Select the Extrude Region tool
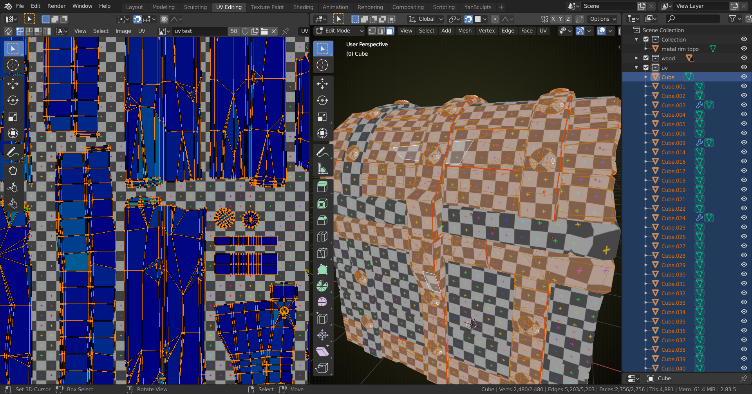The image size is (752, 394). tap(322, 187)
